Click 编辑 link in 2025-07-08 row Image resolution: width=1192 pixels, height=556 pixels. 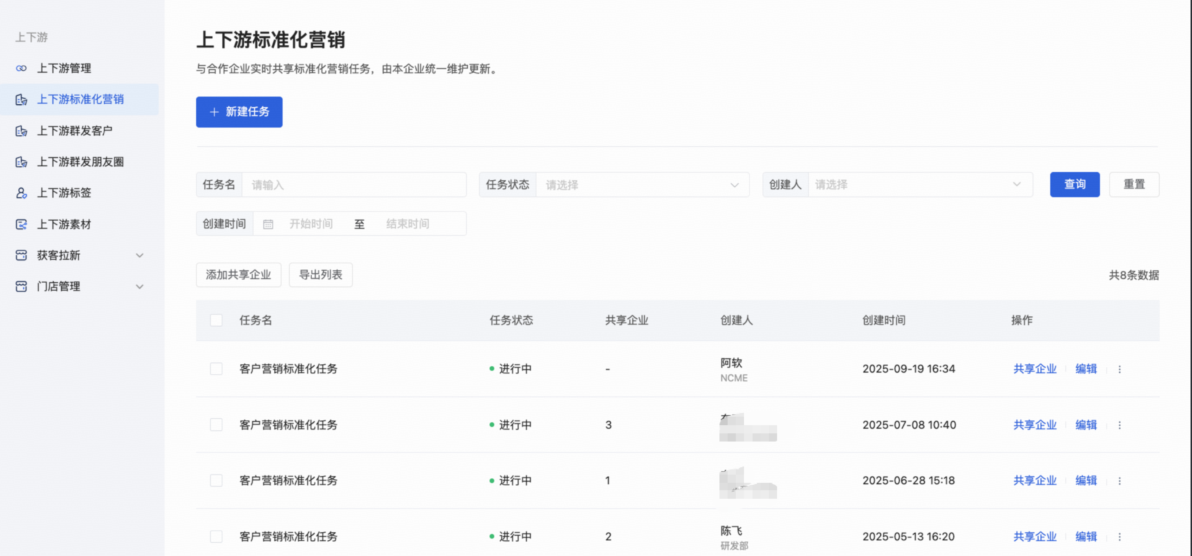1086,425
